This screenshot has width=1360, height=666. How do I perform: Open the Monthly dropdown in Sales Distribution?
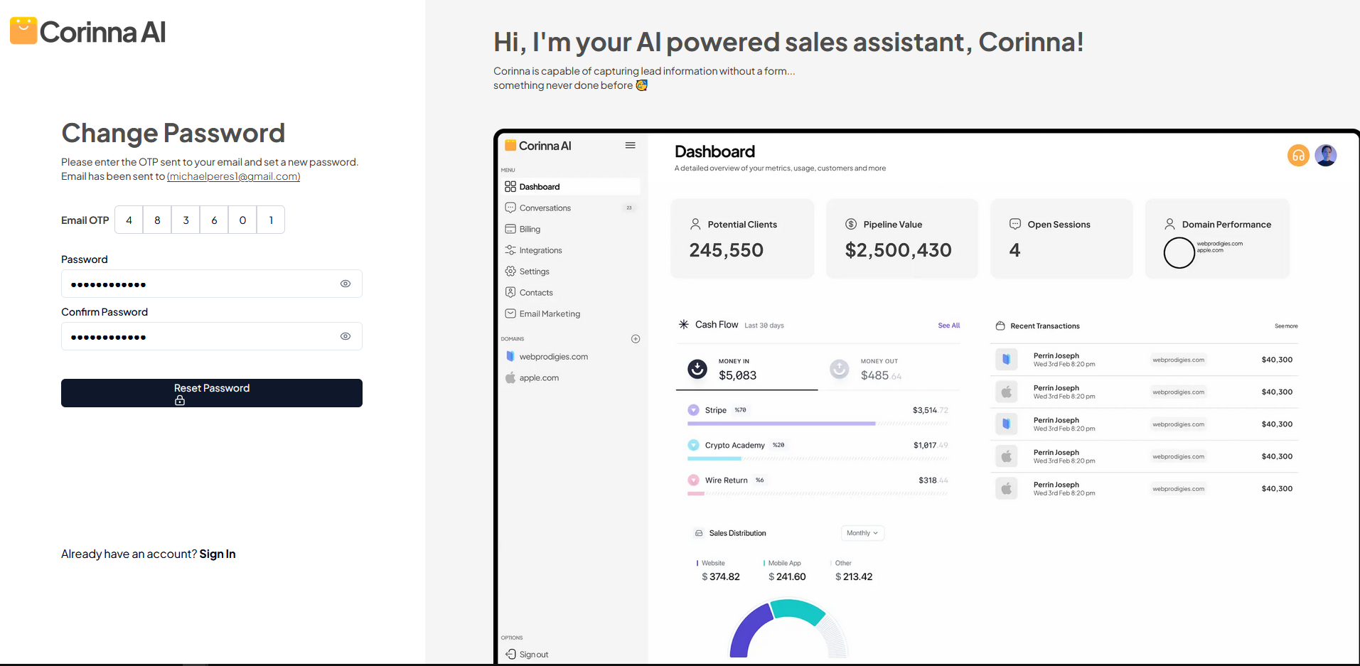pyautogui.click(x=862, y=532)
